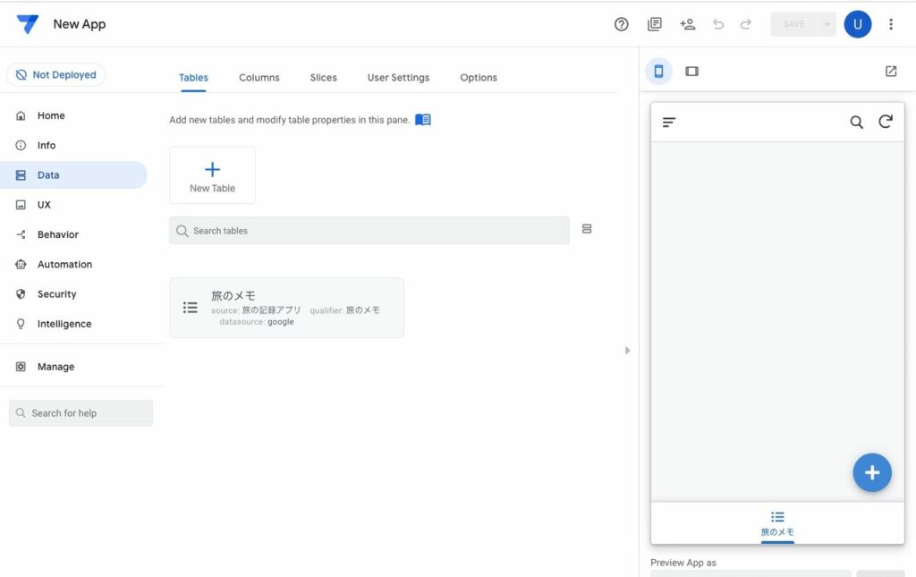The image size is (916, 577).
Task: Open the SAVE dropdown arrow
Action: click(827, 24)
